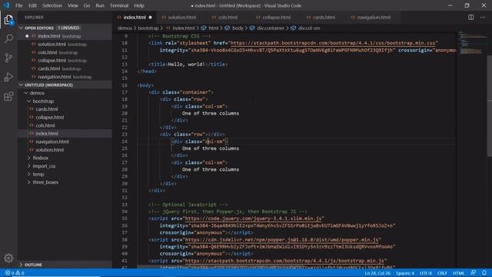Image resolution: width=492 pixels, height=277 pixels.
Task: Select index.html in the bootstrap folder tree
Action: (65, 133)
